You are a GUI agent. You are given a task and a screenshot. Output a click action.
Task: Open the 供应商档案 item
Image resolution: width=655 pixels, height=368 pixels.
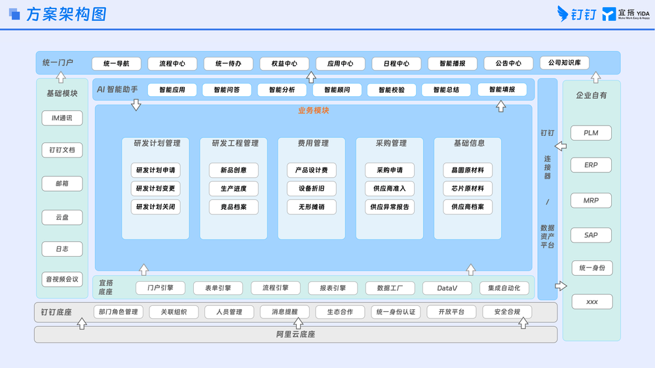(468, 207)
